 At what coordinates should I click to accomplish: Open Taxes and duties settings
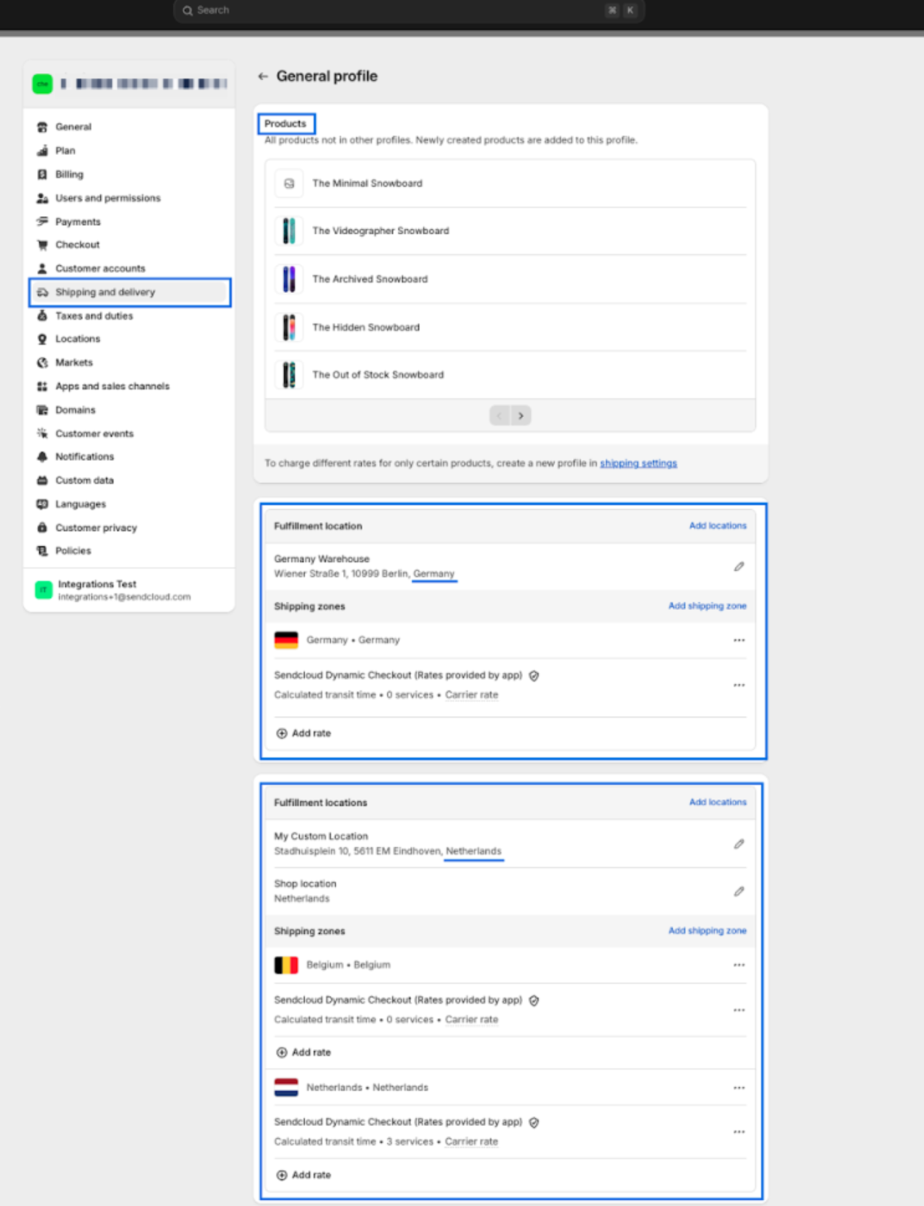point(130,316)
